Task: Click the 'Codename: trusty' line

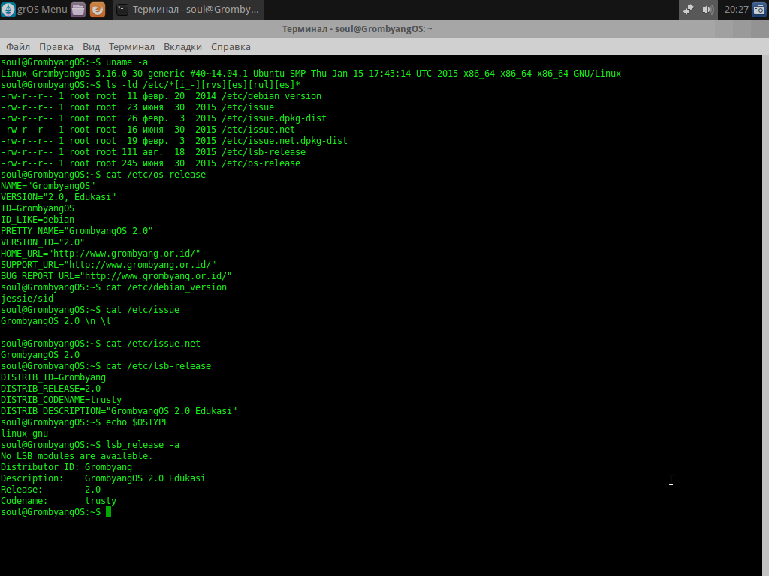Action: tap(59, 502)
